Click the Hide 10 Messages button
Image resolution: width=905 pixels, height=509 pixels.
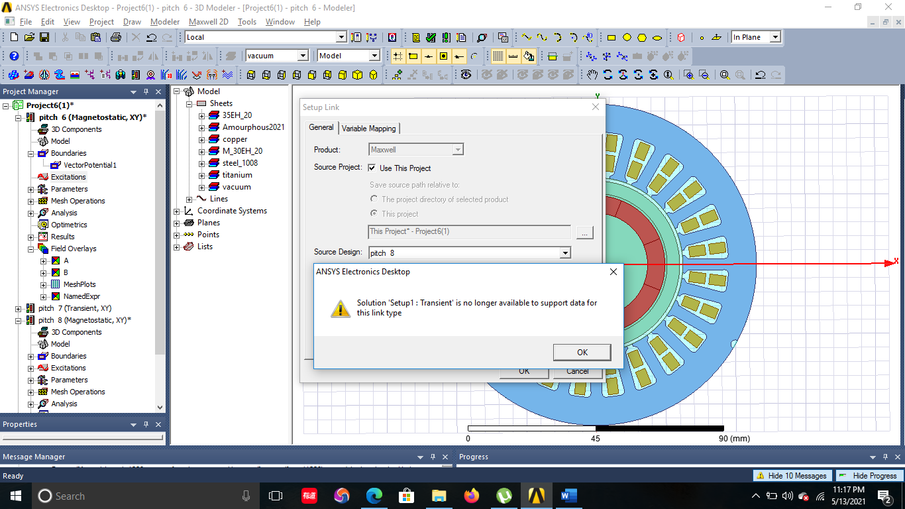[x=792, y=476]
